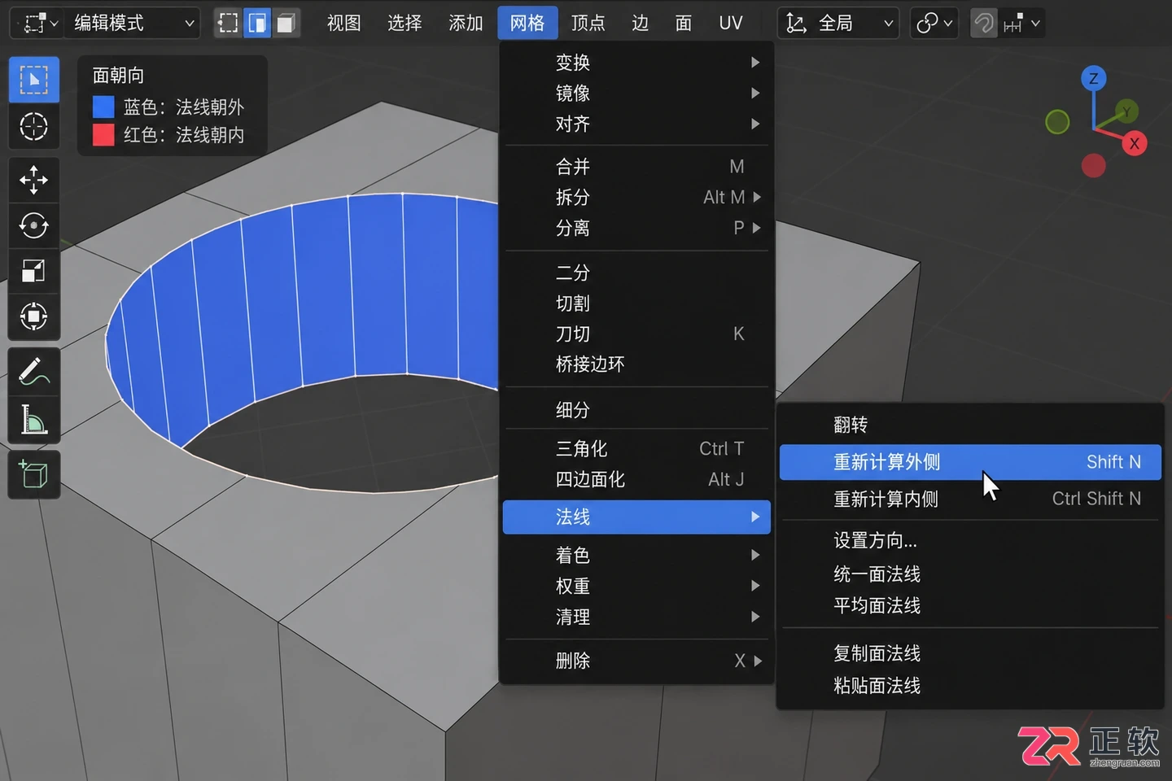The height and width of the screenshot is (781, 1172).
Task: Open the 编辑模式 mode dropdown
Action: 134,23
